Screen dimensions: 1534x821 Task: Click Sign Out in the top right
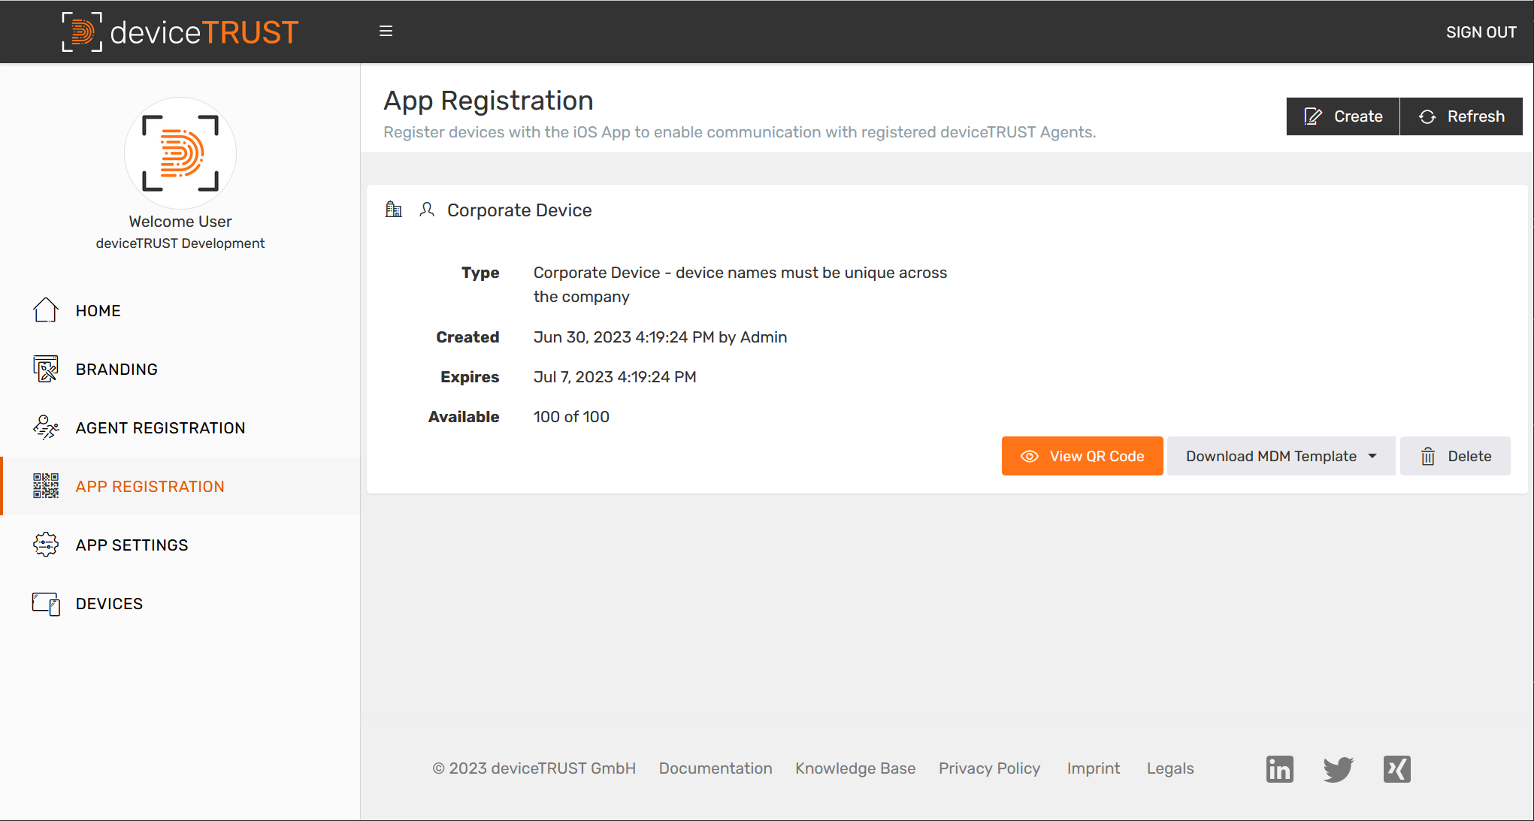[x=1481, y=32]
